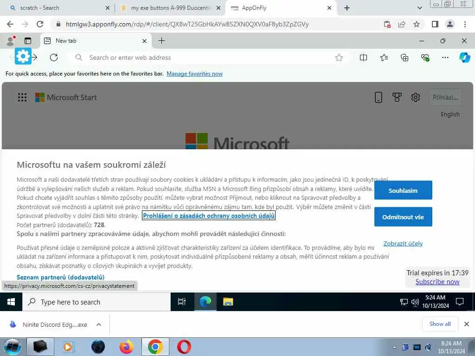Refresh the Edge page

coord(54,57)
